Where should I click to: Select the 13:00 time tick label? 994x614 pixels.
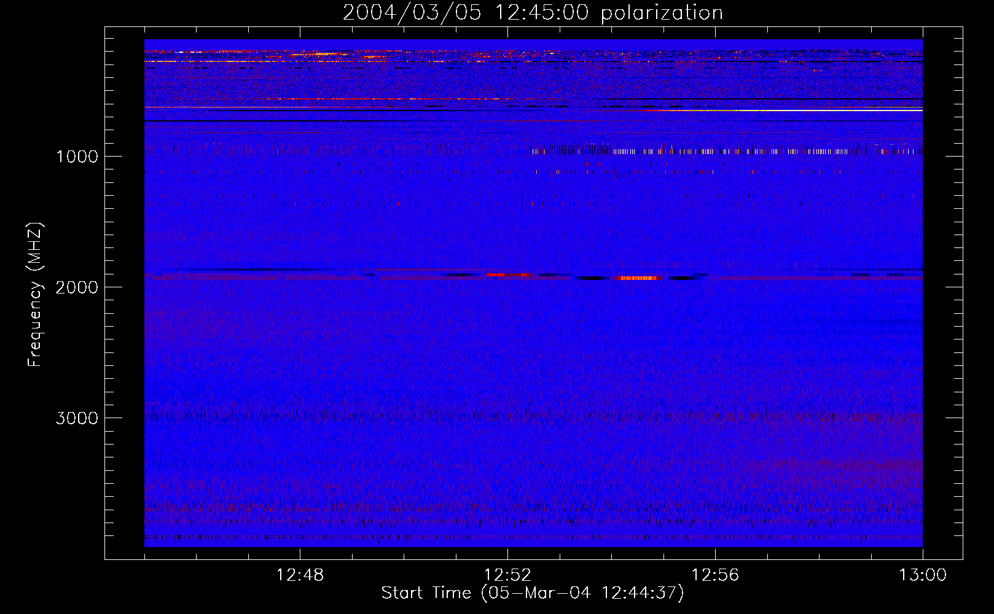923,575
